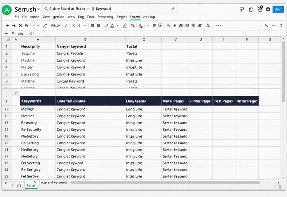Image resolution: width=287 pixels, height=197 pixels.
Task: Click the dark circular icon beside Air
Action: [268, 9]
